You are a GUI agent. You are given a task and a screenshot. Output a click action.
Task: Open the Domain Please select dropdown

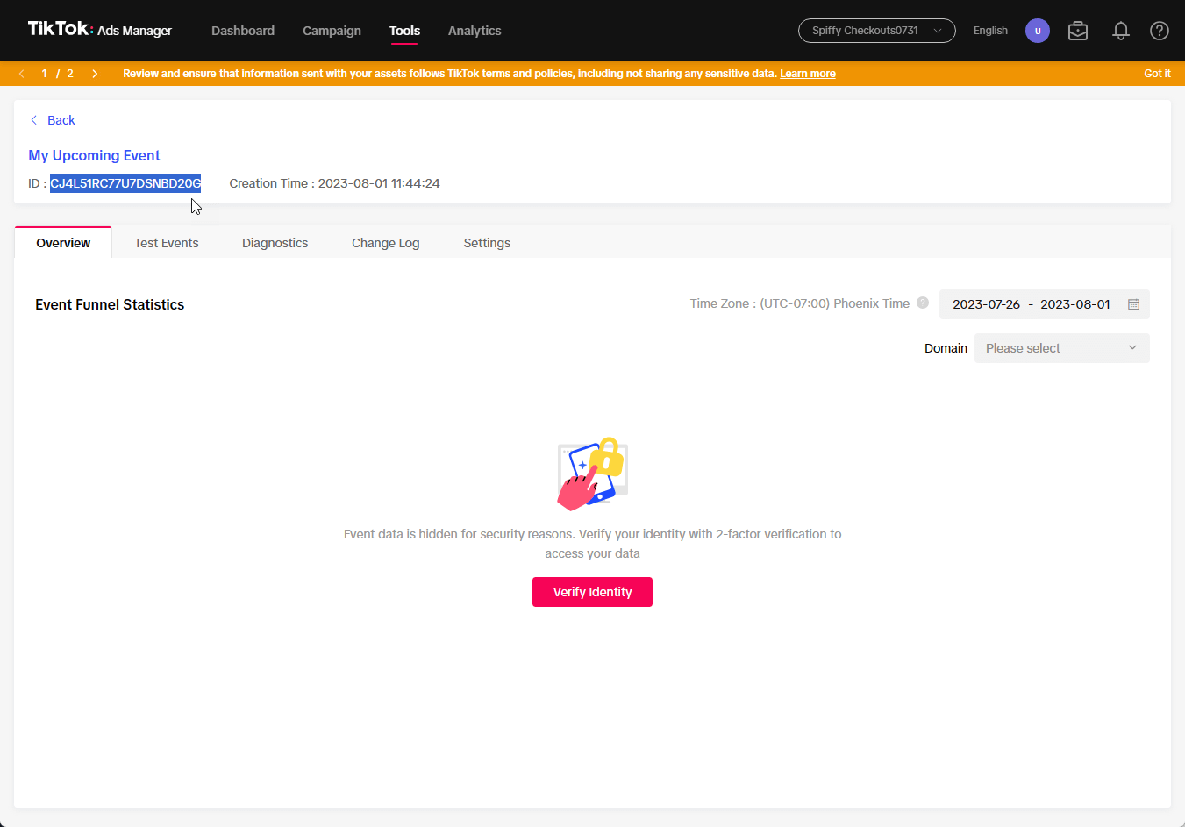click(x=1061, y=348)
